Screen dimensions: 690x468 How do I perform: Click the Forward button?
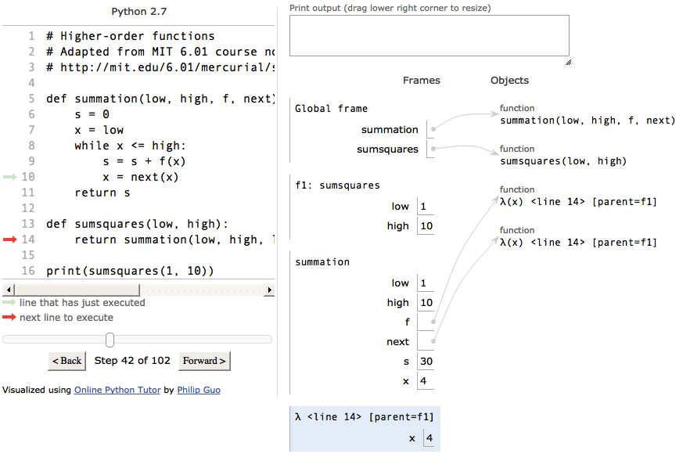[x=204, y=361]
